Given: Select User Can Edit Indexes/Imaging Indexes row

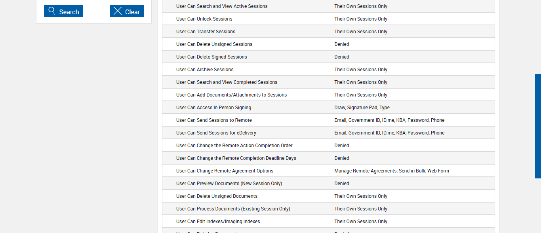Looking at the screenshot, I should tap(218, 222).
